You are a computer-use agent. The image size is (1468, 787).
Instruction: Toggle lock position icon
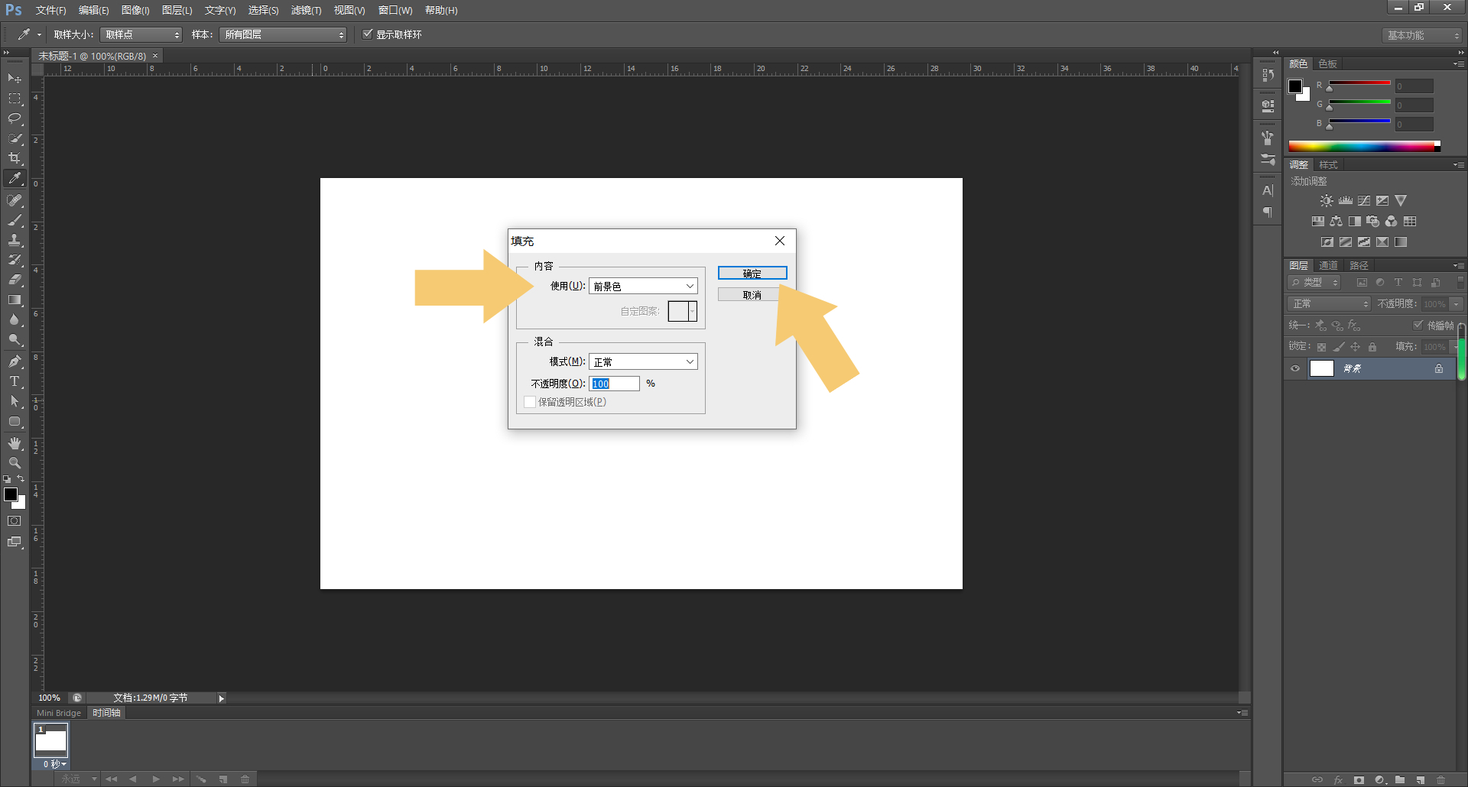click(x=1356, y=347)
